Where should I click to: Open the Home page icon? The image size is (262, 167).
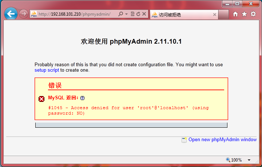coord(235,14)
